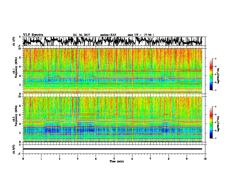Image resolution: width=231 pixels, height=178 pixels.
Task: Click the "7" minute tick label
Action: (150, 159)
